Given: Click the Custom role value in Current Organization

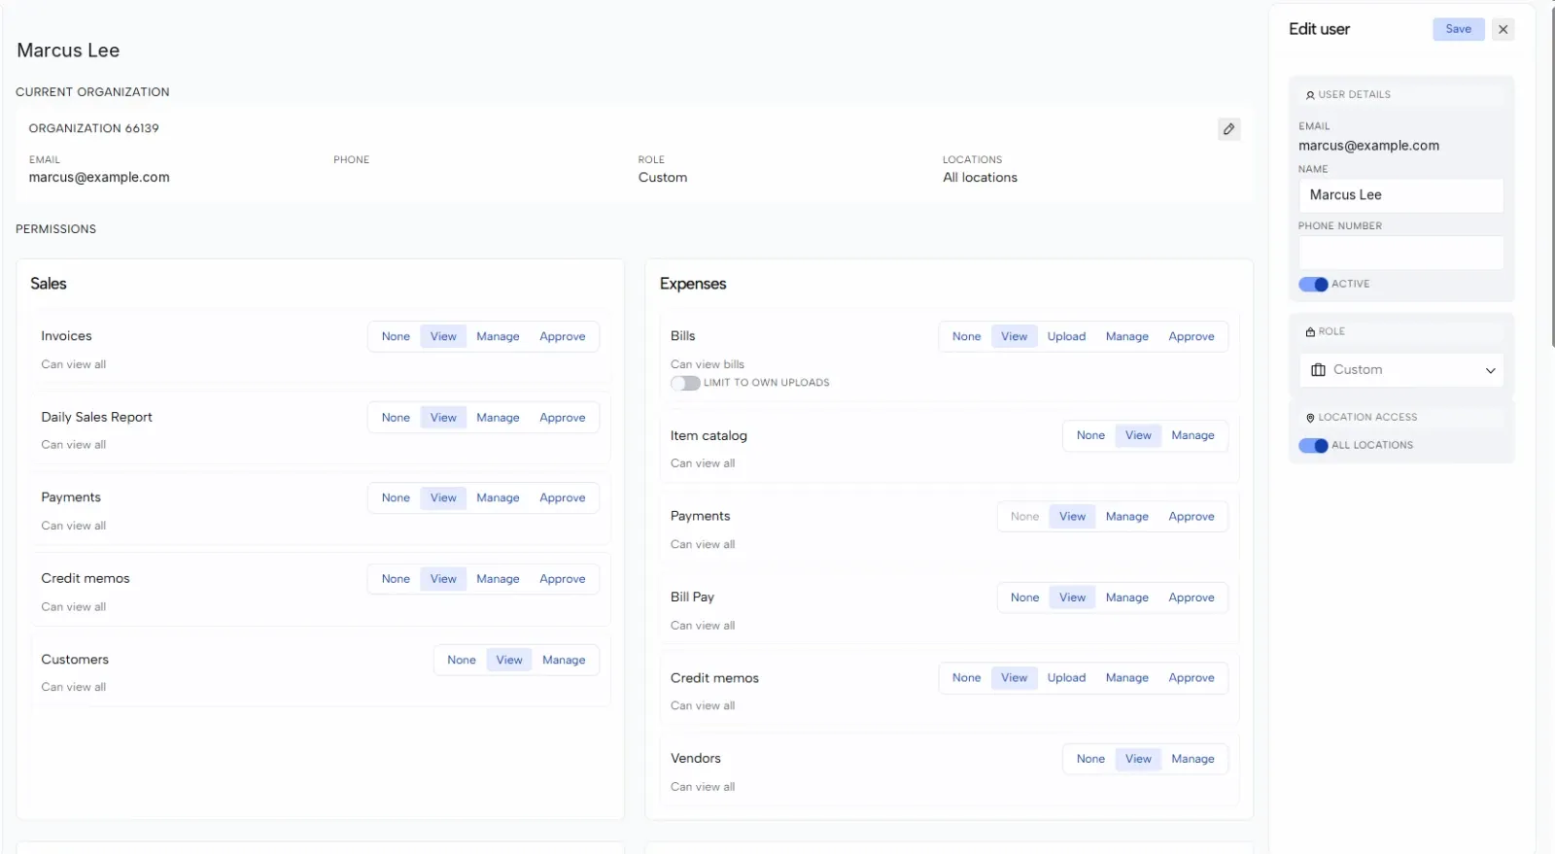Looking at the screenshot, I should (663, 178).
